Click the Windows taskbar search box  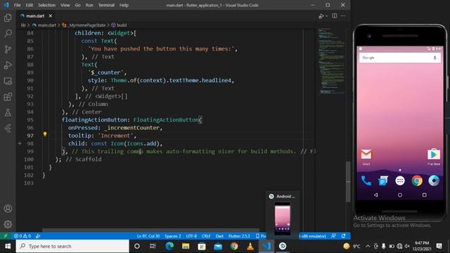click(x=72, y=246)
